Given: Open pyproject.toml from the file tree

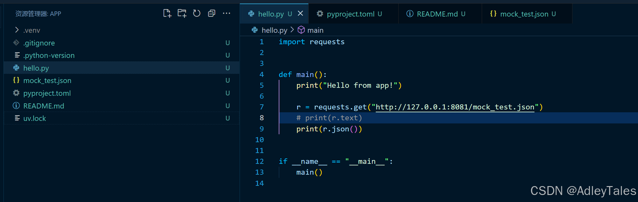Looking at the screenshot, I should [121, 93].
